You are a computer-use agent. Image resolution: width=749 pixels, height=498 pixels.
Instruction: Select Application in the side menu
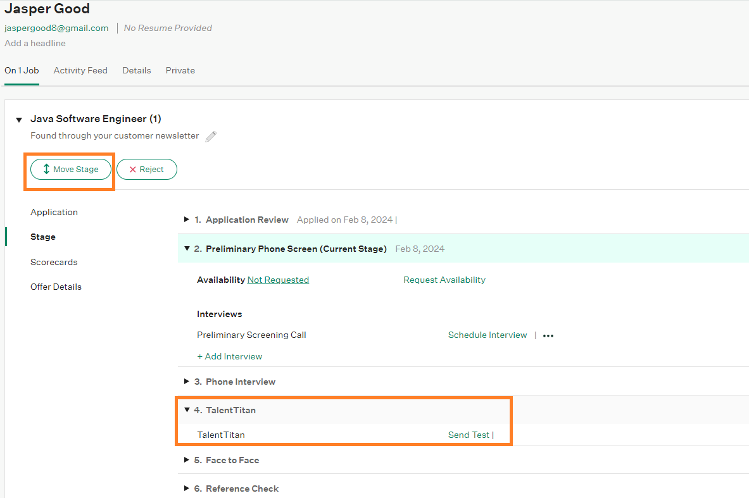point(54,212)
